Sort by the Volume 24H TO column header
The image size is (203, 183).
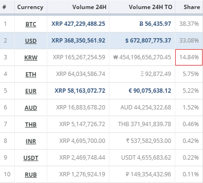[150, 7]
